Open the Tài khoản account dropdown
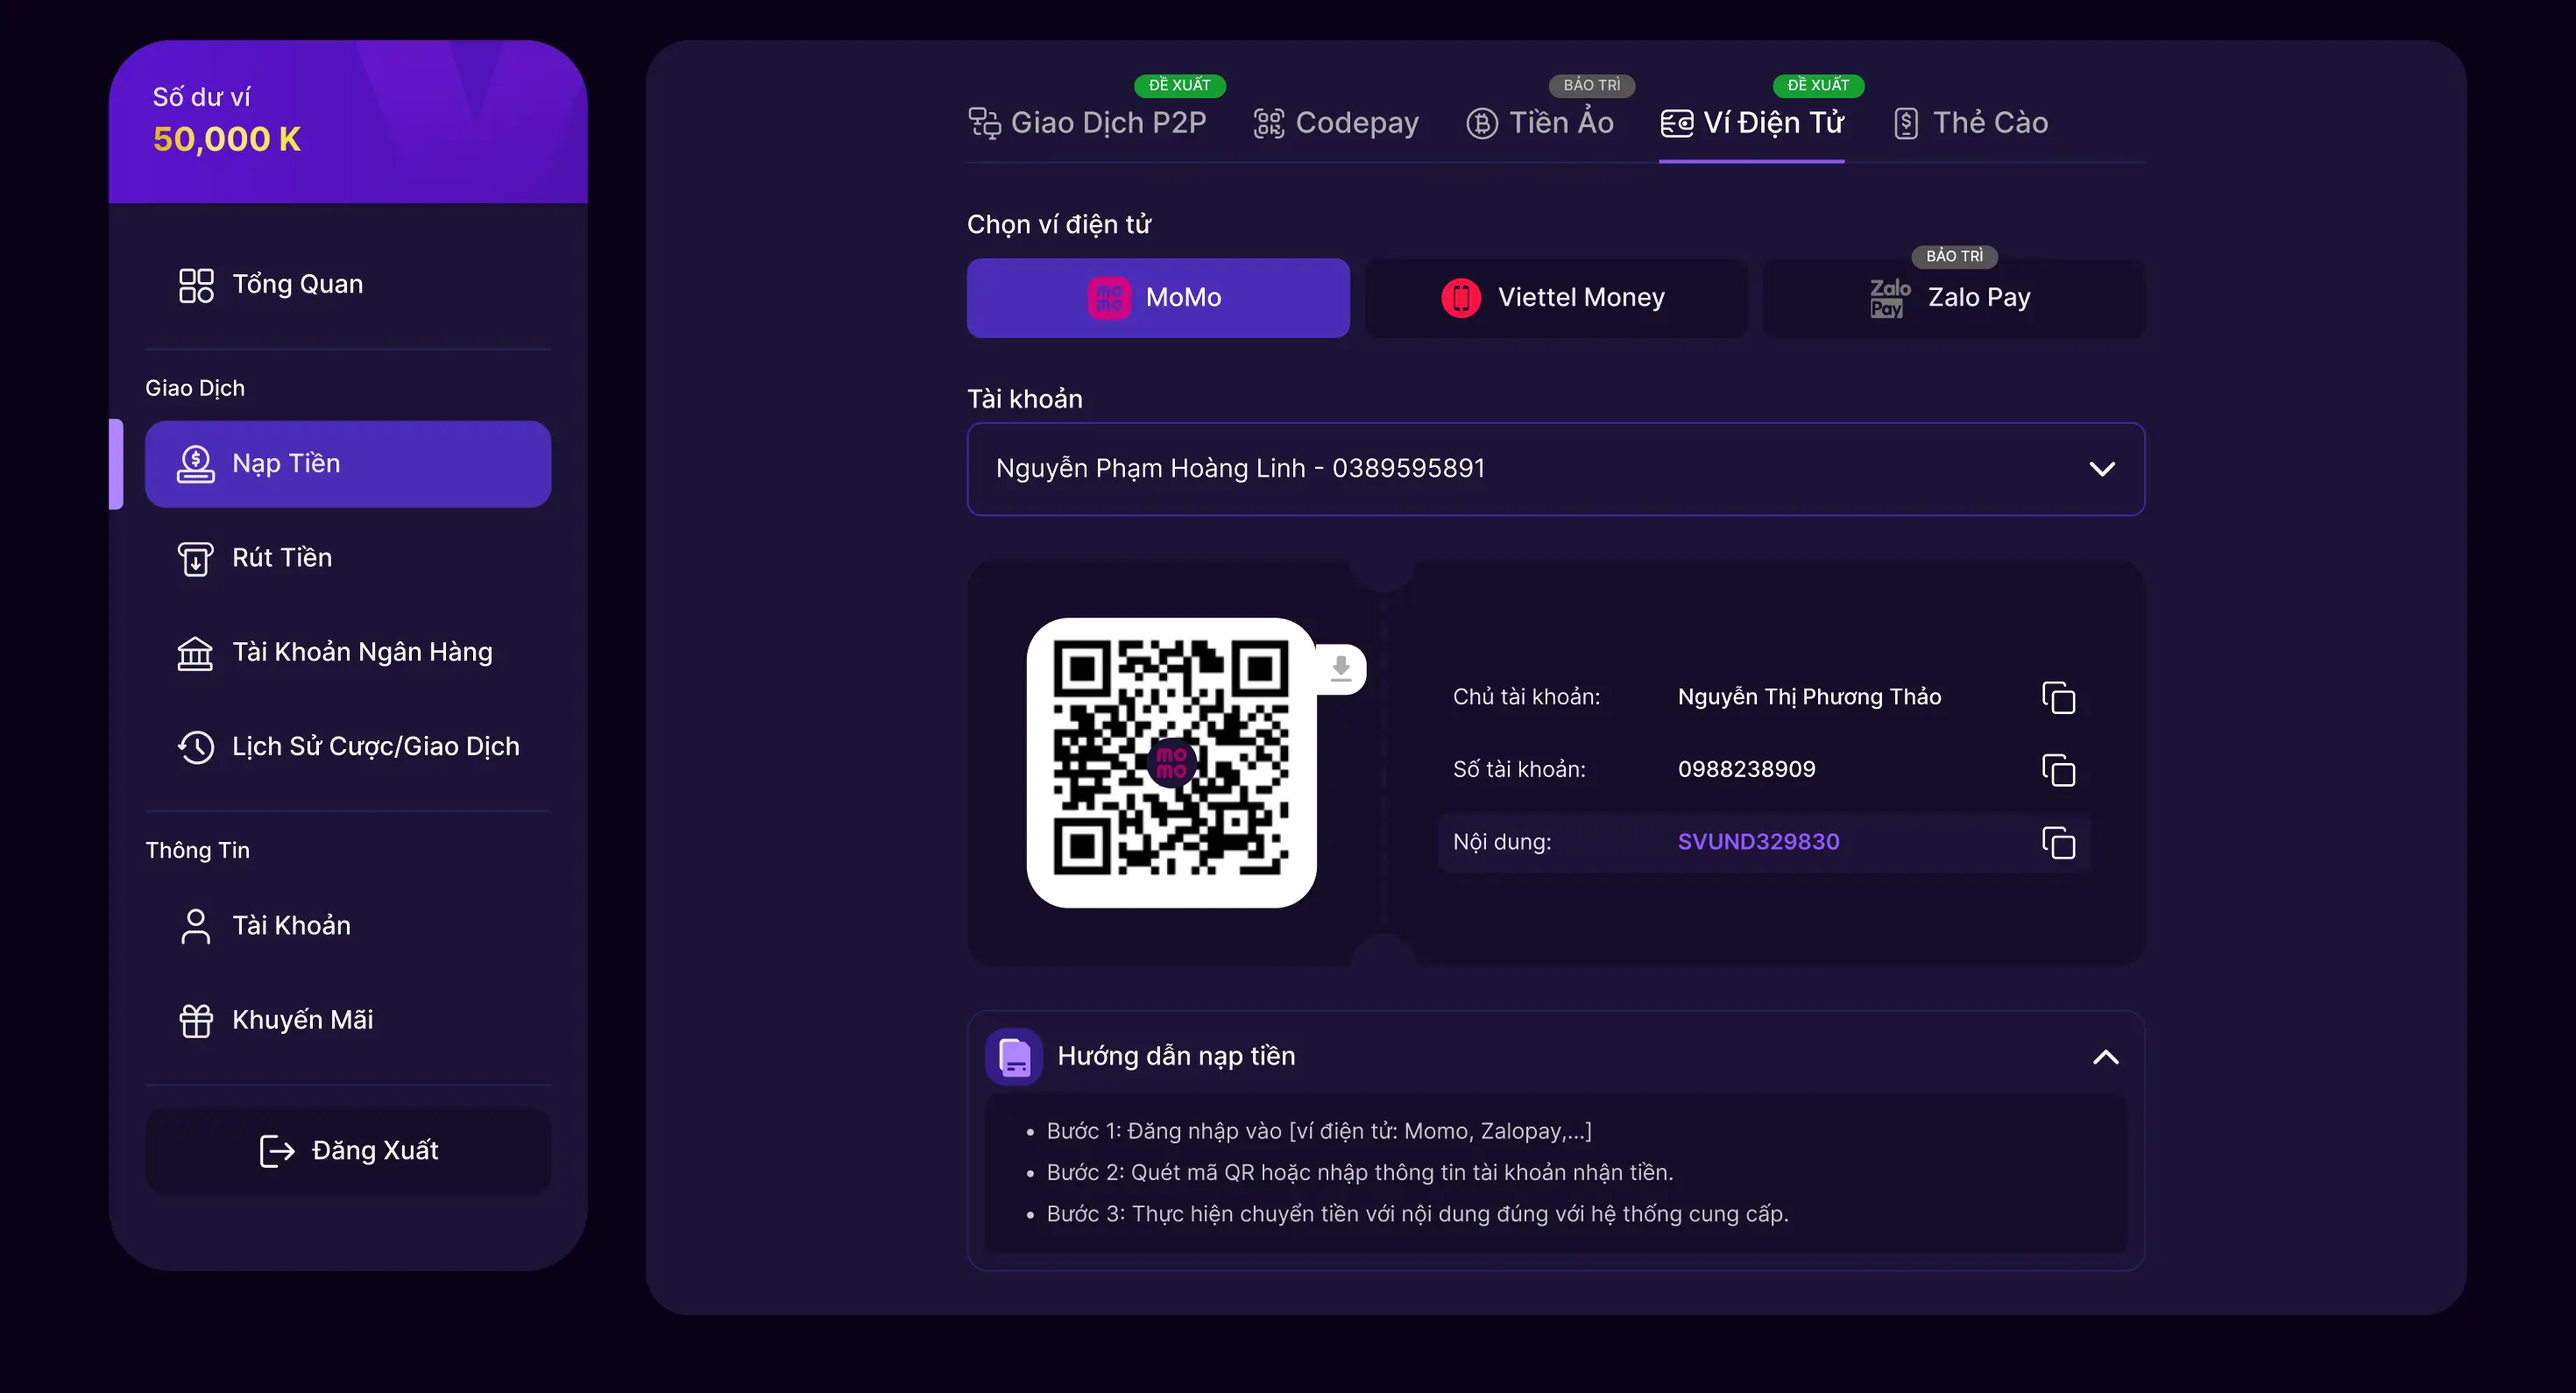The image size is (2576, 1393). point(1555,469)
